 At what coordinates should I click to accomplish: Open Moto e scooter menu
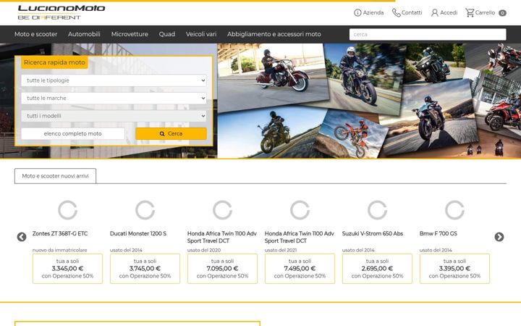pyautogui.click(x=35, y=34)
